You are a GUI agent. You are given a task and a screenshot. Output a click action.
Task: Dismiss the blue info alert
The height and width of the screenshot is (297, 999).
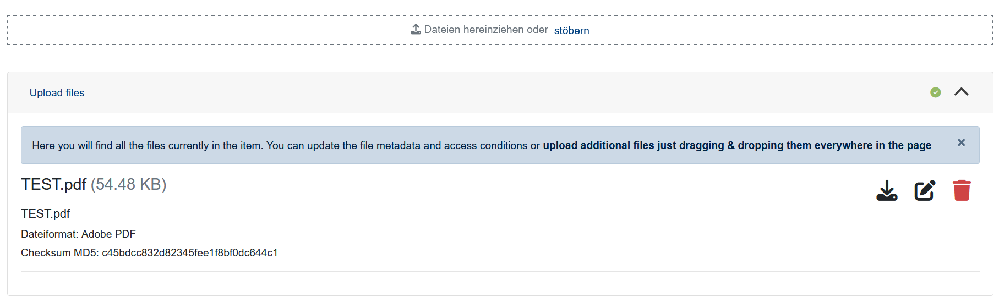(x=961, y=142)
